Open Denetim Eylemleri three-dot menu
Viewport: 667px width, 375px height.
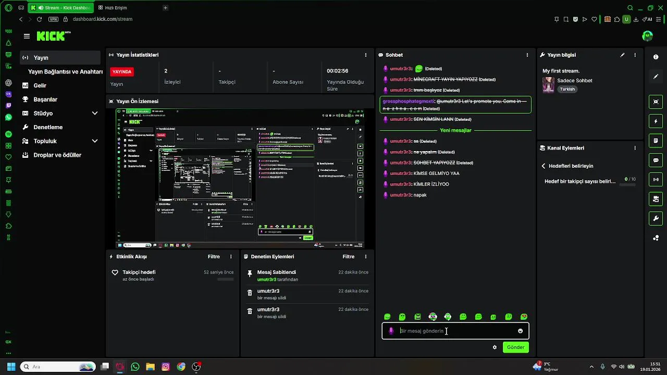pyautogui.click(x=365, y=256)
